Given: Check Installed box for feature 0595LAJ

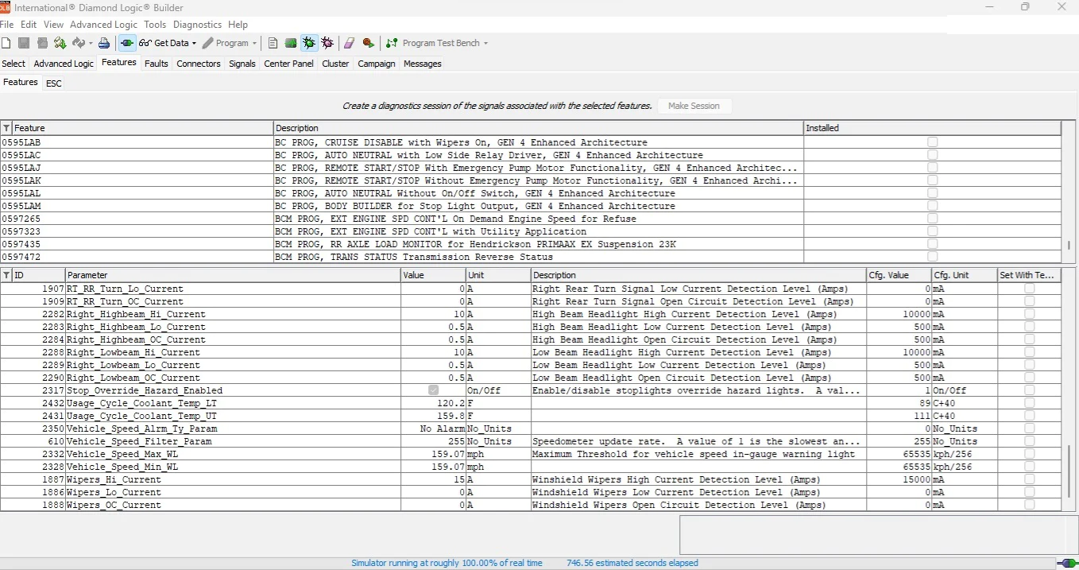Looking at the screenshot, I should [933, 168].
